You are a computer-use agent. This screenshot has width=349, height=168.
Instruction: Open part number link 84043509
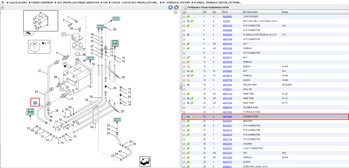228,35
